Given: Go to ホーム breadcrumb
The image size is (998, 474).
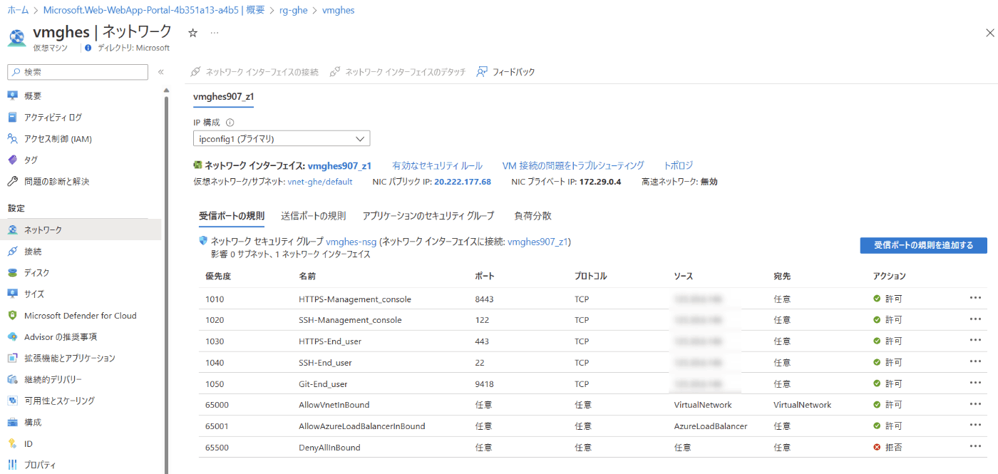Looking at the screenshot, I should pyautogui.click(x=18, y=10).
